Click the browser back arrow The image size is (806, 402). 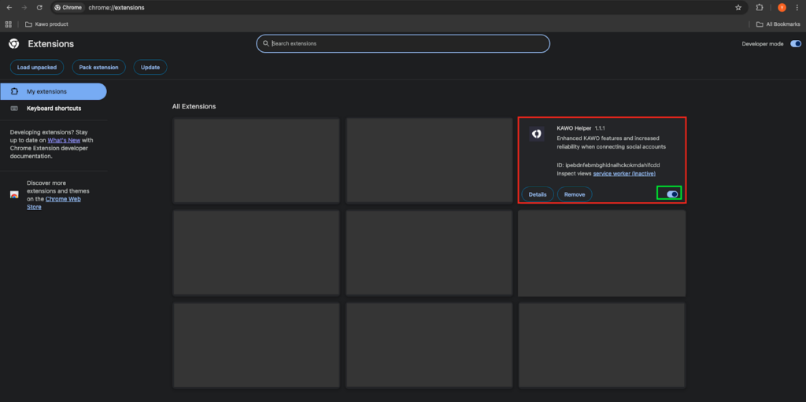[9, 7]
